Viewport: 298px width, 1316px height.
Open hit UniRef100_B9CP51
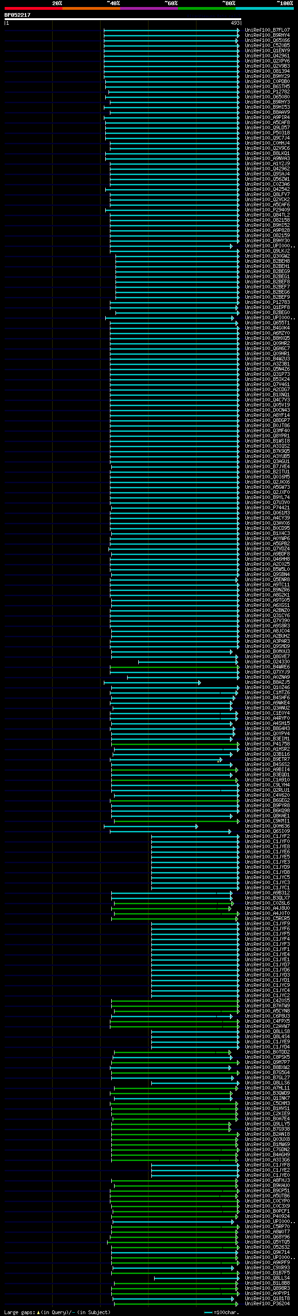(x=267, y=1190)
